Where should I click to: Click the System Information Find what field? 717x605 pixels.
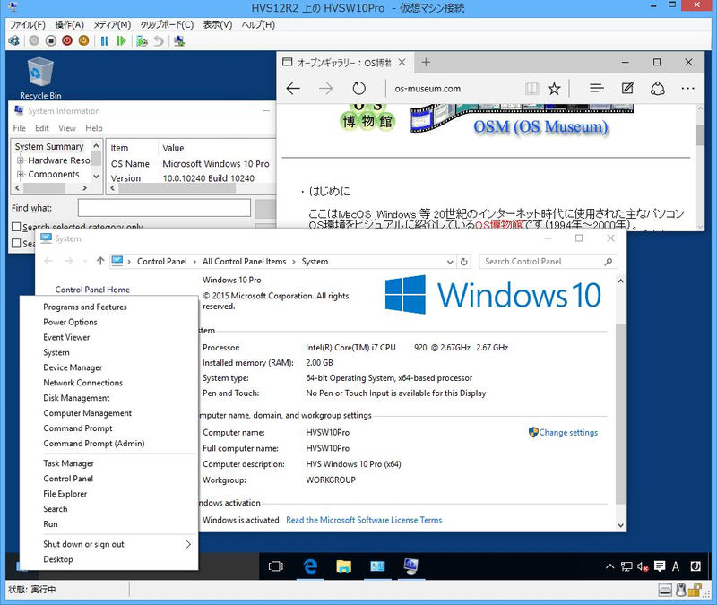click(x=164, y=208)
